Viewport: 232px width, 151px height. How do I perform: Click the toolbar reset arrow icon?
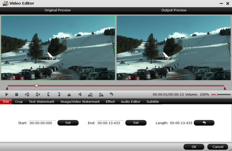coord(111,94)
